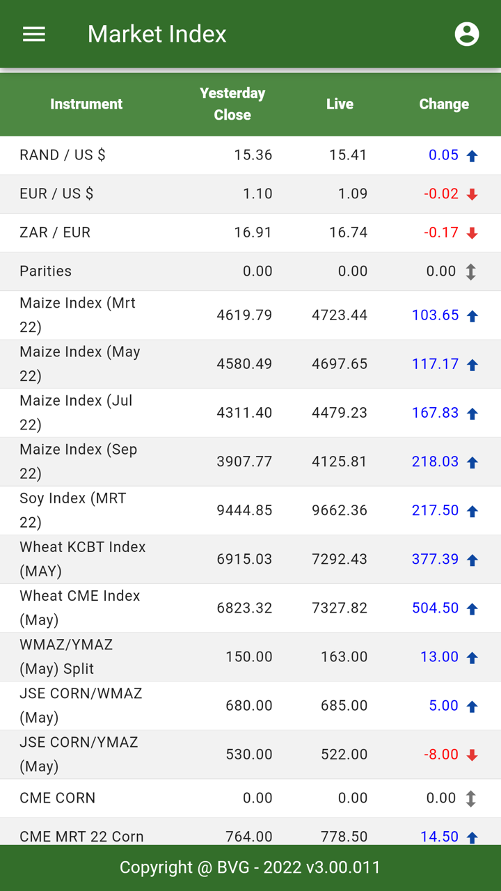Sort by the Live column header

pos(340,104)
